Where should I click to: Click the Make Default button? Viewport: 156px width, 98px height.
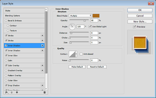pos(77,67)
